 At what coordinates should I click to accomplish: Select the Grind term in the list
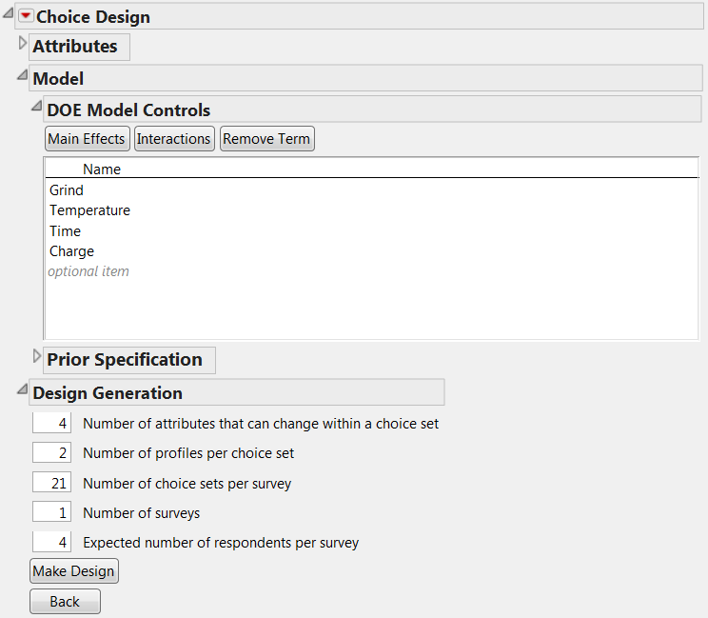click(x=67, y=190)
